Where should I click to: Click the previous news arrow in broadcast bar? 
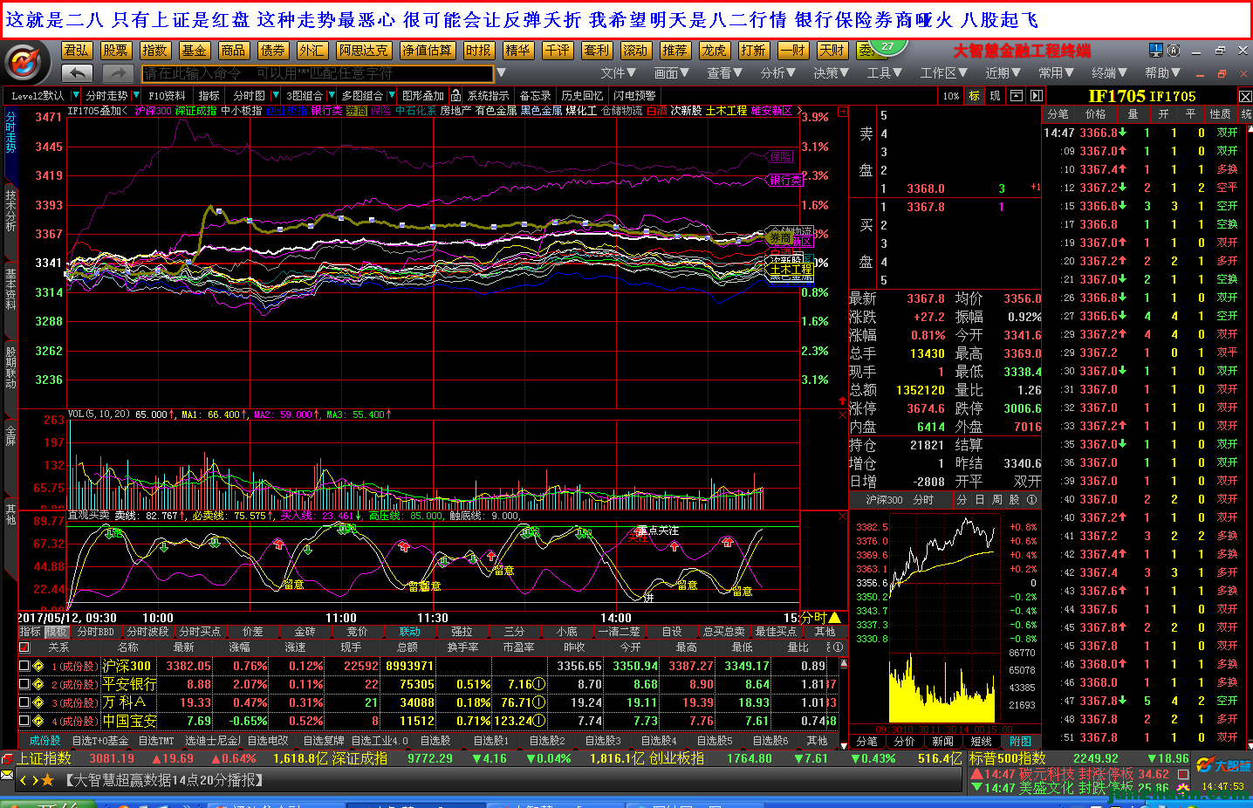(24, 780)
